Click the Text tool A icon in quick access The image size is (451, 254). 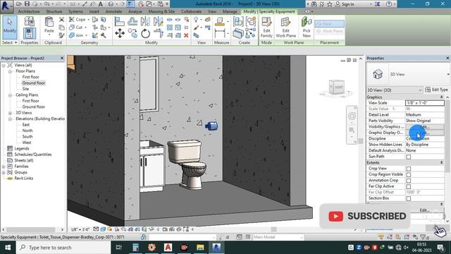pyautogui.click(x=100, y=4)
